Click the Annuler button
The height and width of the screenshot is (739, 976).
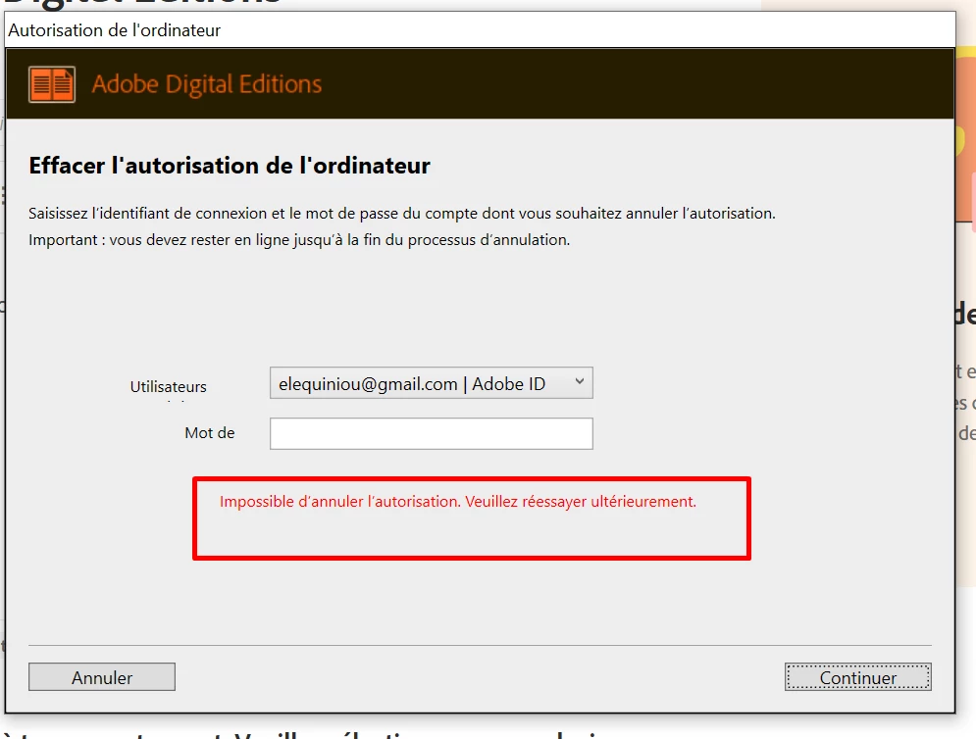101,677
